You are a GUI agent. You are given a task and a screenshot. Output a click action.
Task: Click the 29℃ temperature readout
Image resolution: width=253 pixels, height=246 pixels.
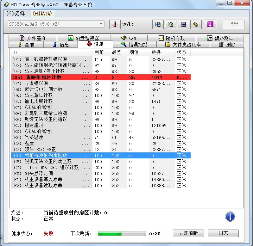tap(128, 24)
